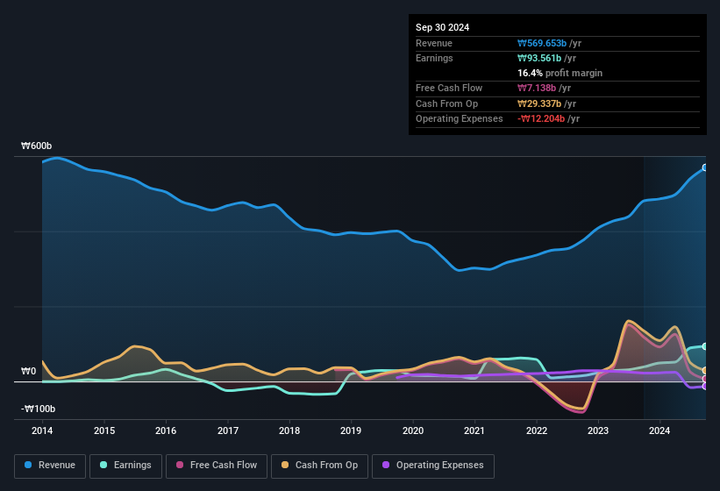The width and height of the screenshot is (720, 491).
Task: Toggle the Earnings legend button
Action: 125,466
